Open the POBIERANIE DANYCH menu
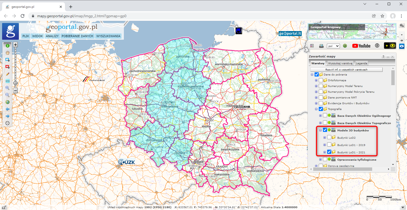The image size is (407, 210). (x=77, y=36)
